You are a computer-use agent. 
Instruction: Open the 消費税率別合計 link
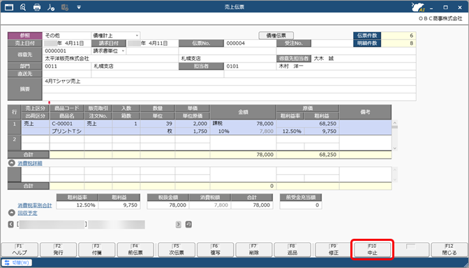35,205
